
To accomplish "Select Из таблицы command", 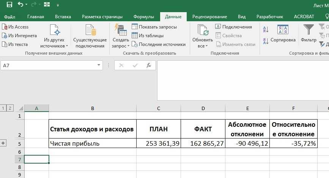I will point(148,36).
